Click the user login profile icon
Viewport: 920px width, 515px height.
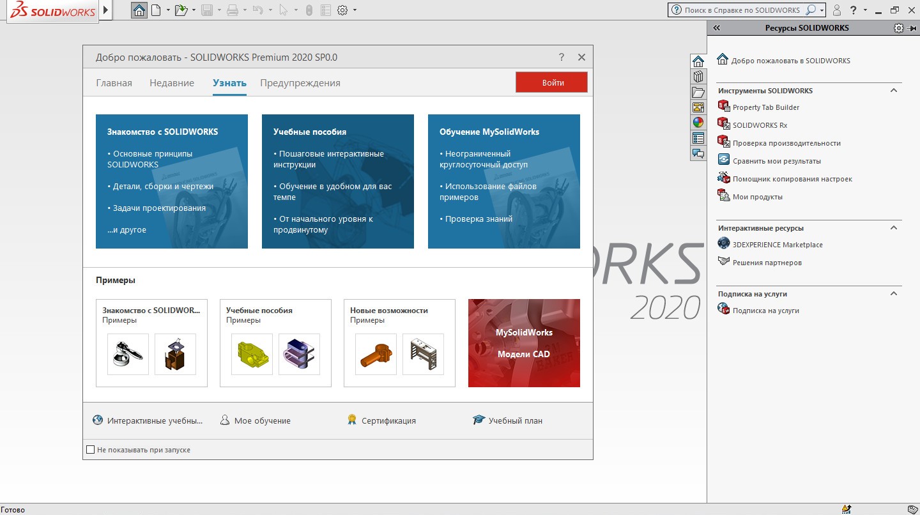click(x=837, y=10)
